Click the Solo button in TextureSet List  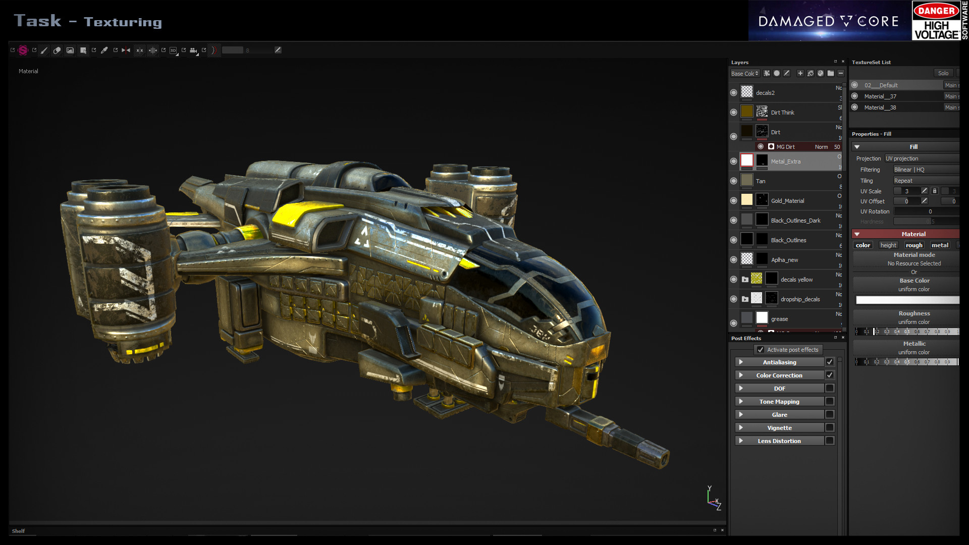click(x=943, y=73)
